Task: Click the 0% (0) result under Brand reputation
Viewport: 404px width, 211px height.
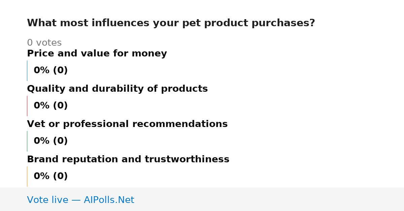Action: (50, 176)
